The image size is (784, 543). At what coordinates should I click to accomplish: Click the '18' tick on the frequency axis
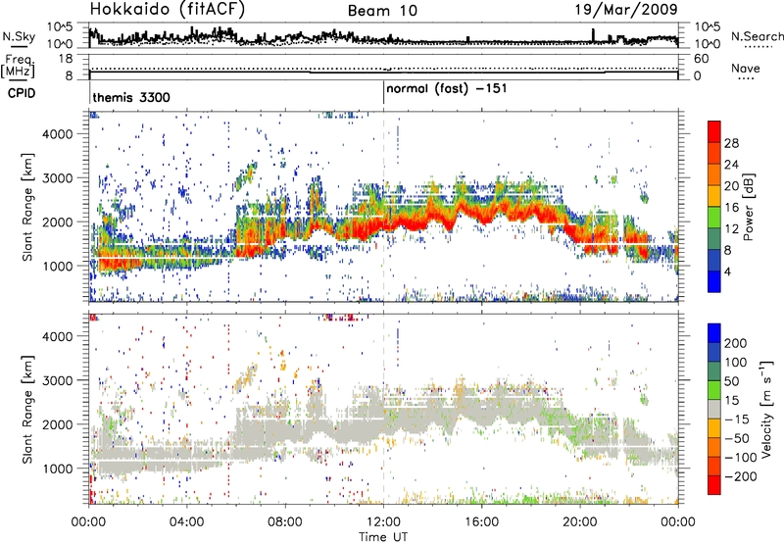[x=66, y=59]
